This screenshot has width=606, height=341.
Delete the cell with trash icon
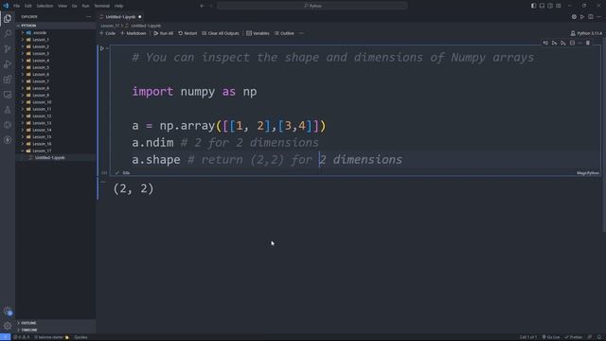click(588, 43)
